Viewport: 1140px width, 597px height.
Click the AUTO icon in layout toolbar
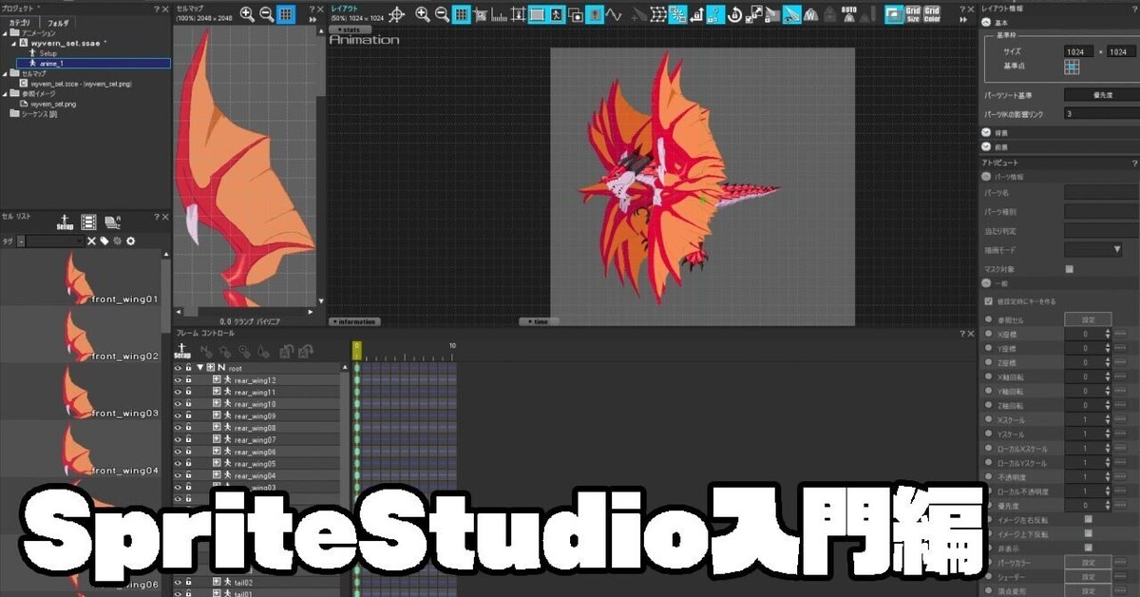[850, 14]
